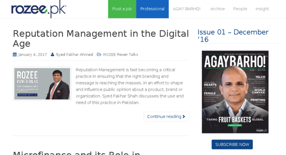The width and height of the screenshot is (286, 155).
Task: Click the Reputation Management article excerpt paragraph
Action: [x=130, y=86]
